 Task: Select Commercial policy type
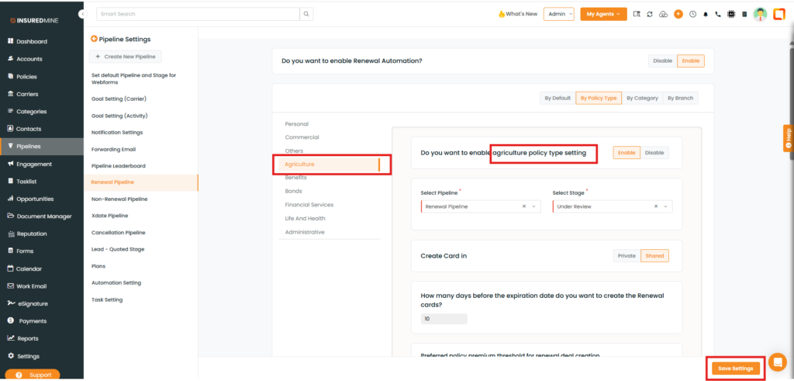(302, 137)
